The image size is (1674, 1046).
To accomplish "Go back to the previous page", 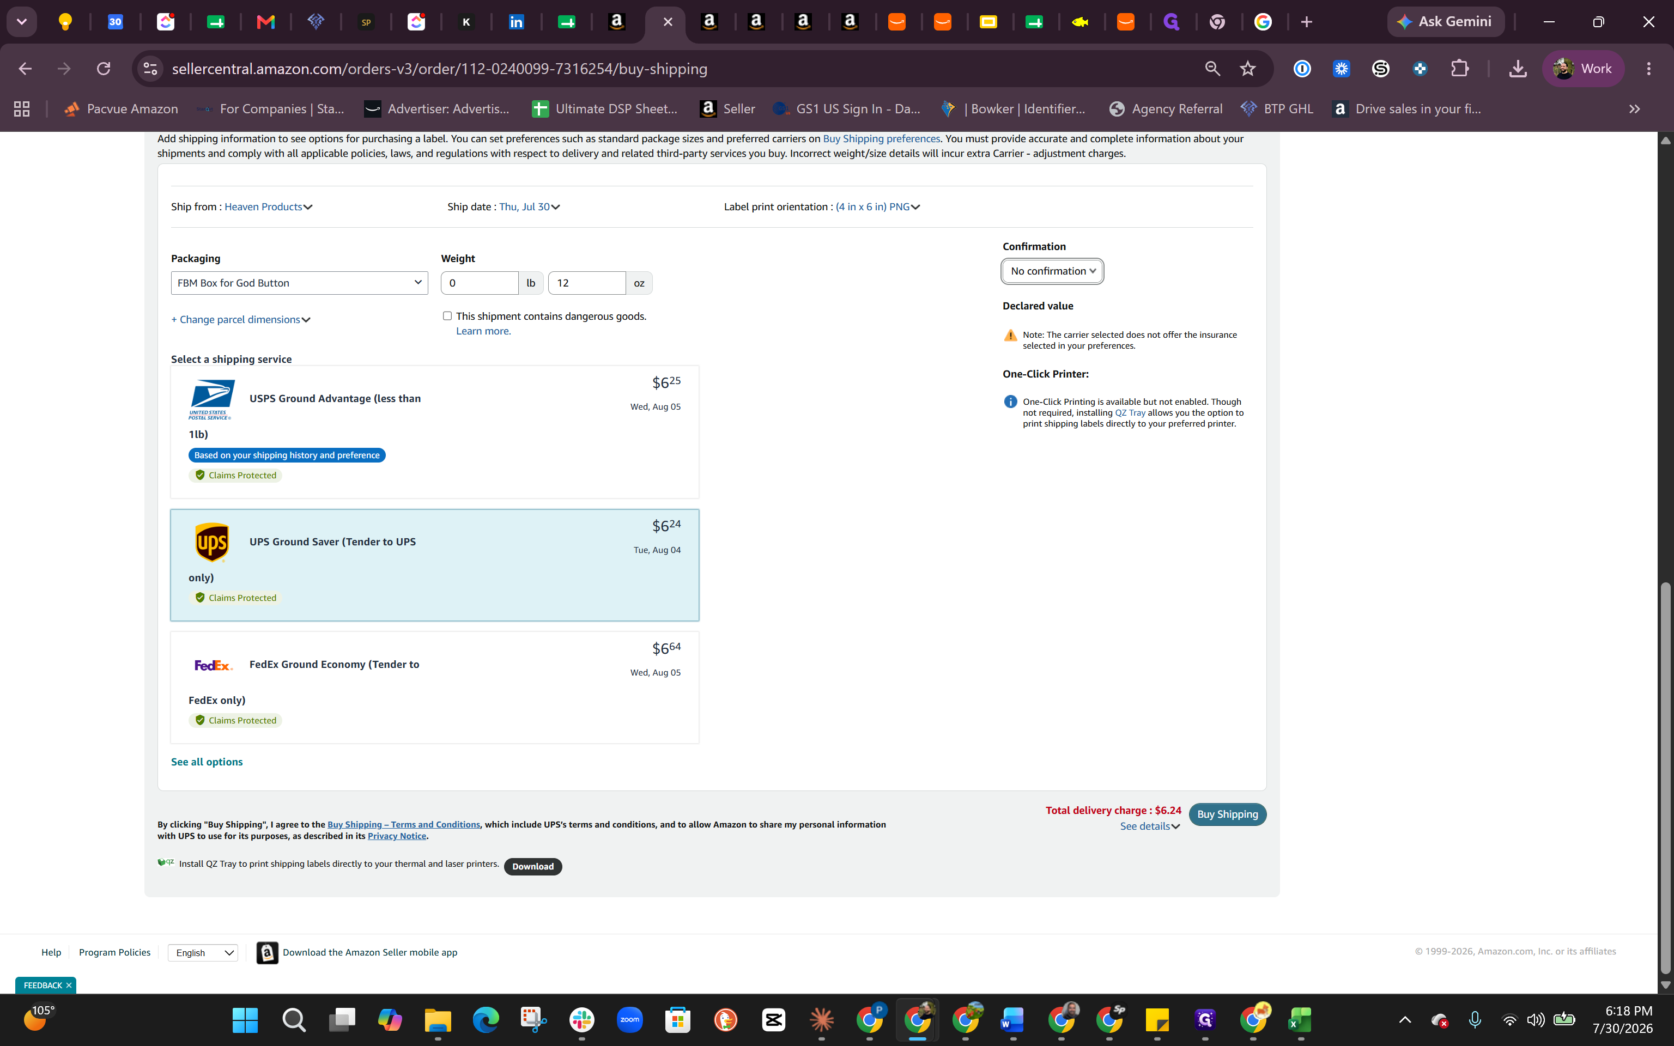I will tap(26, 69).
